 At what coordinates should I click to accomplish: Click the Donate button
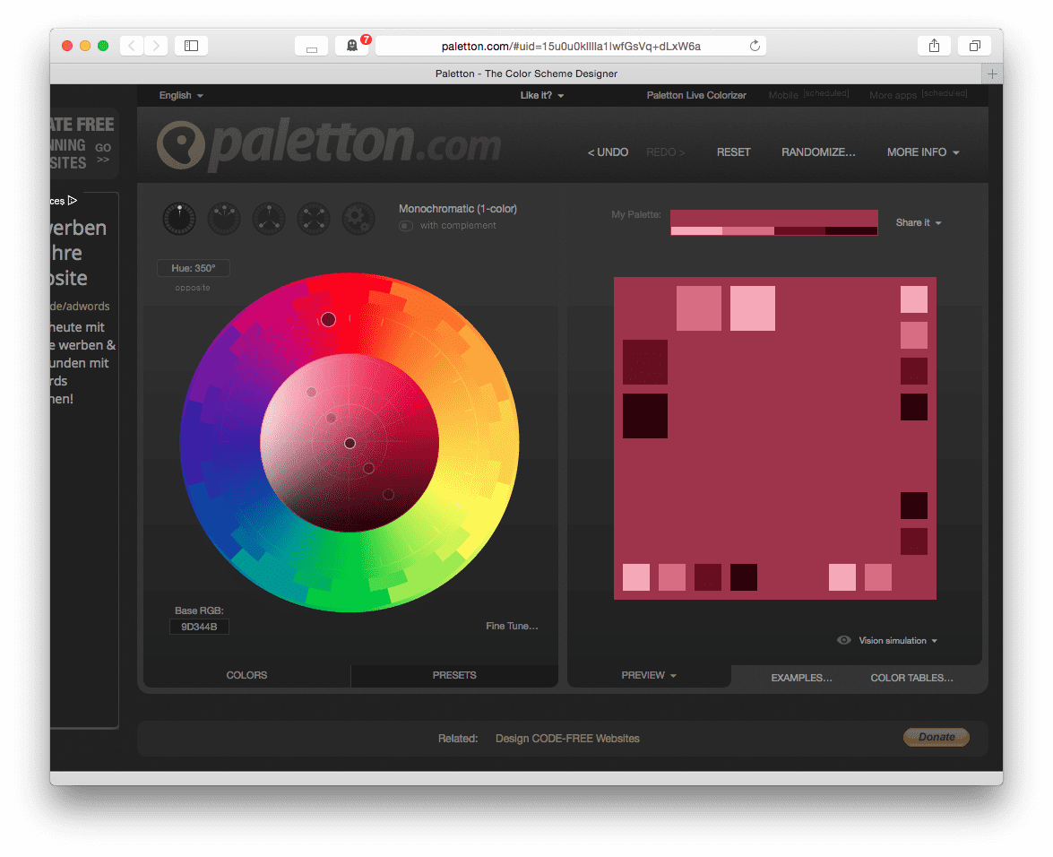click(936, 737)
